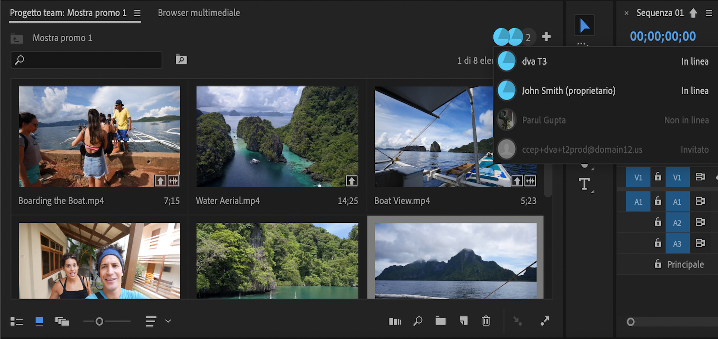Screen dimensions: 718x339
Task: Click the trash Clear icon
Action: pyautogui.click(x=486, y=321)
